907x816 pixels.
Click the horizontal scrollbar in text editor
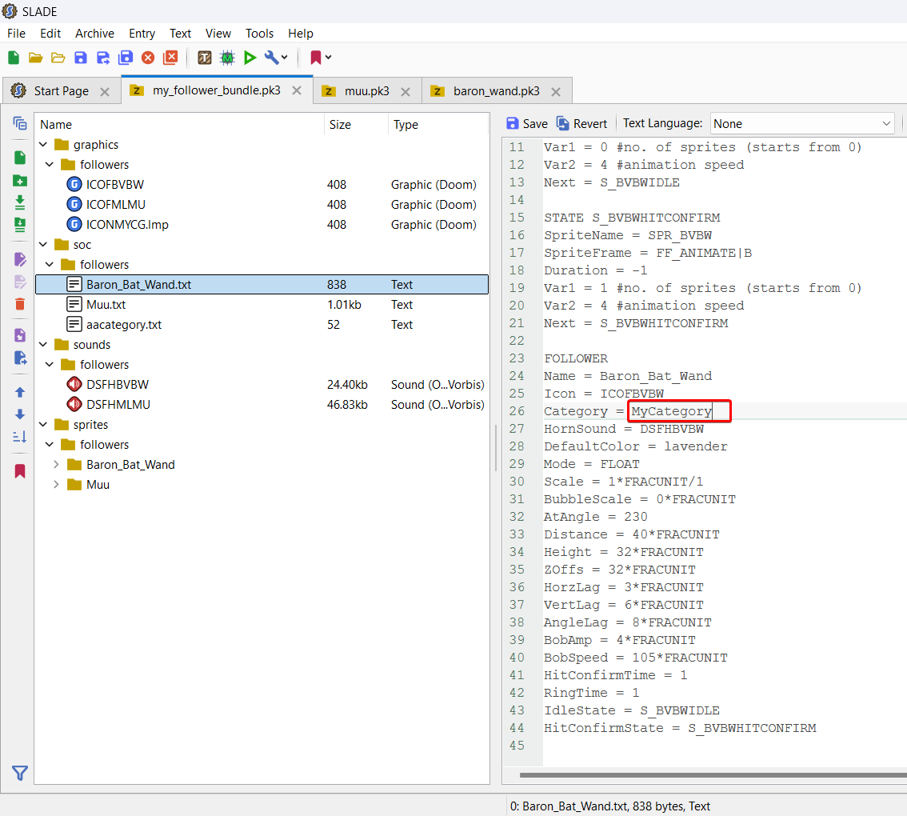713,775
